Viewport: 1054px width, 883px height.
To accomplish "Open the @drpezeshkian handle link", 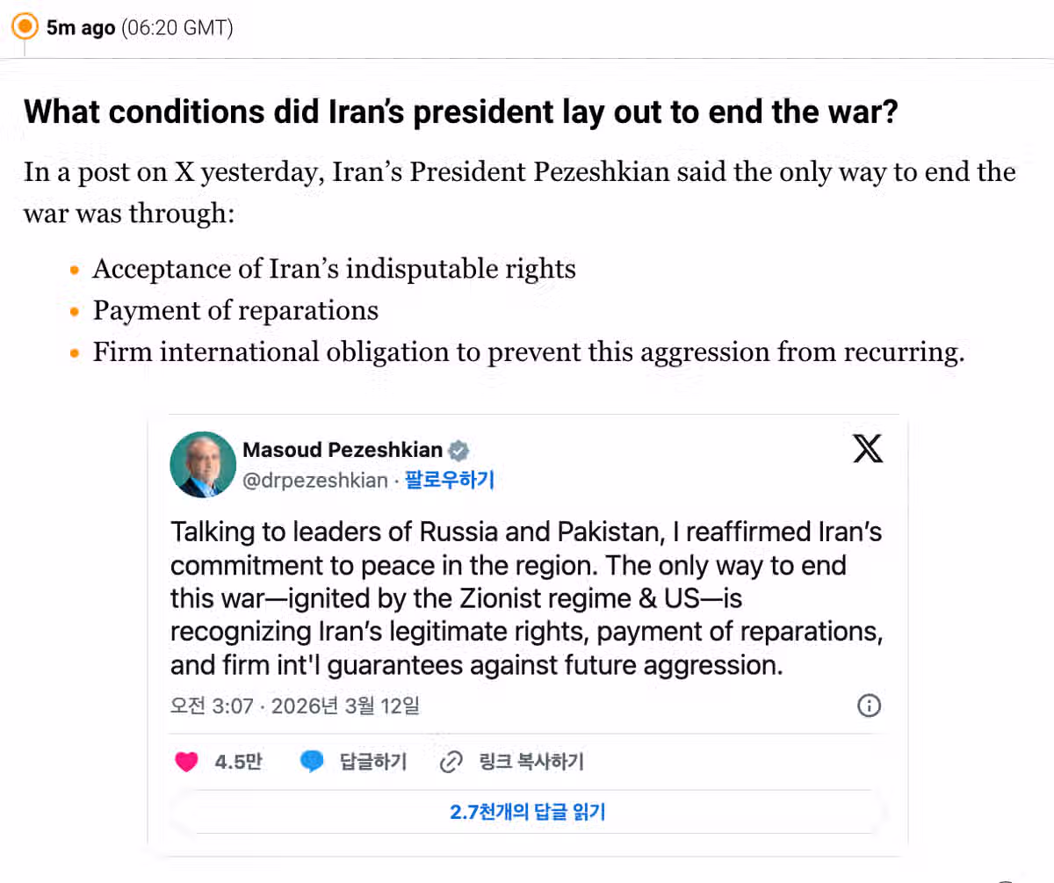I will click(x=314, y=480).
